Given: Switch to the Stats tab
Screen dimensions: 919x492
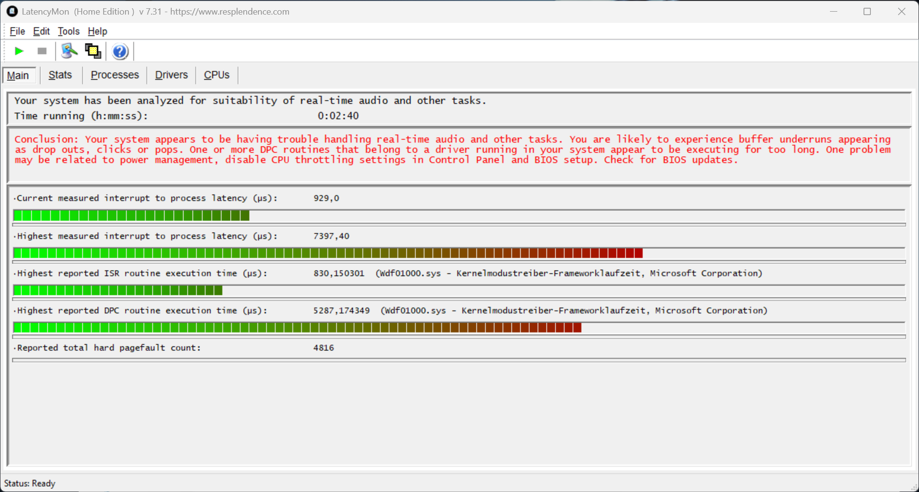Looking at the screenshot, I should (60, 75).
